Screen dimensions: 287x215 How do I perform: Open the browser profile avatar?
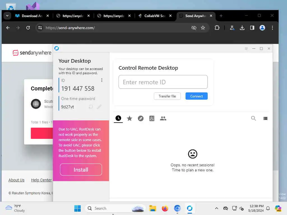262,28
